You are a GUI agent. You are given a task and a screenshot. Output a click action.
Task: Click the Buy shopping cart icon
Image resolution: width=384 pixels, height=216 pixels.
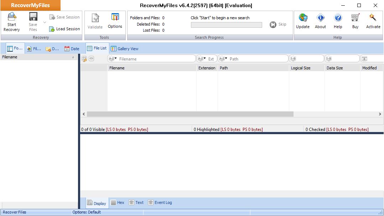(355, 17)
